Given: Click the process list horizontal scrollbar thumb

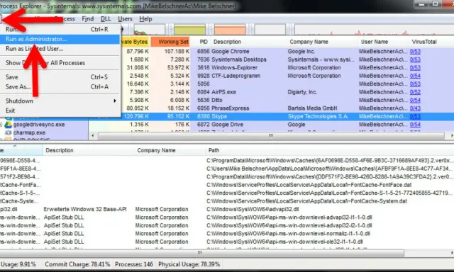Looking at the screenshot, I should (x=271, y=135).
